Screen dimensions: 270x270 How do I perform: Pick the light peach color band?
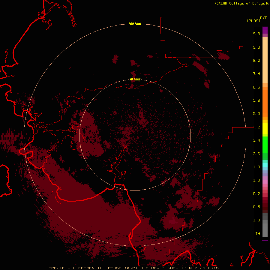(x=265, y=61)
